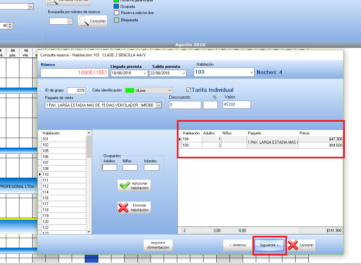Click the Siguiente button
361x265 pixels.
[x=269, y=245]
